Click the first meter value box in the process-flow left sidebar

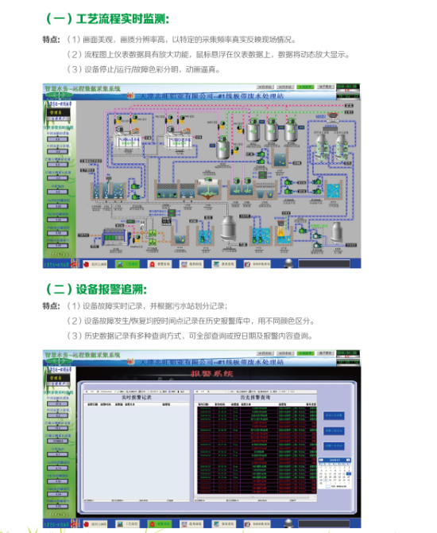[57, 139]
